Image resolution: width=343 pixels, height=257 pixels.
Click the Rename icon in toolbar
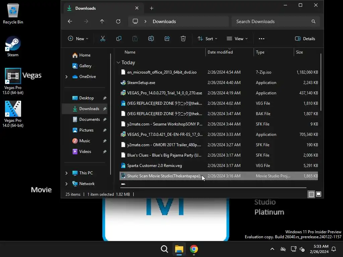[x=151, y=39]
